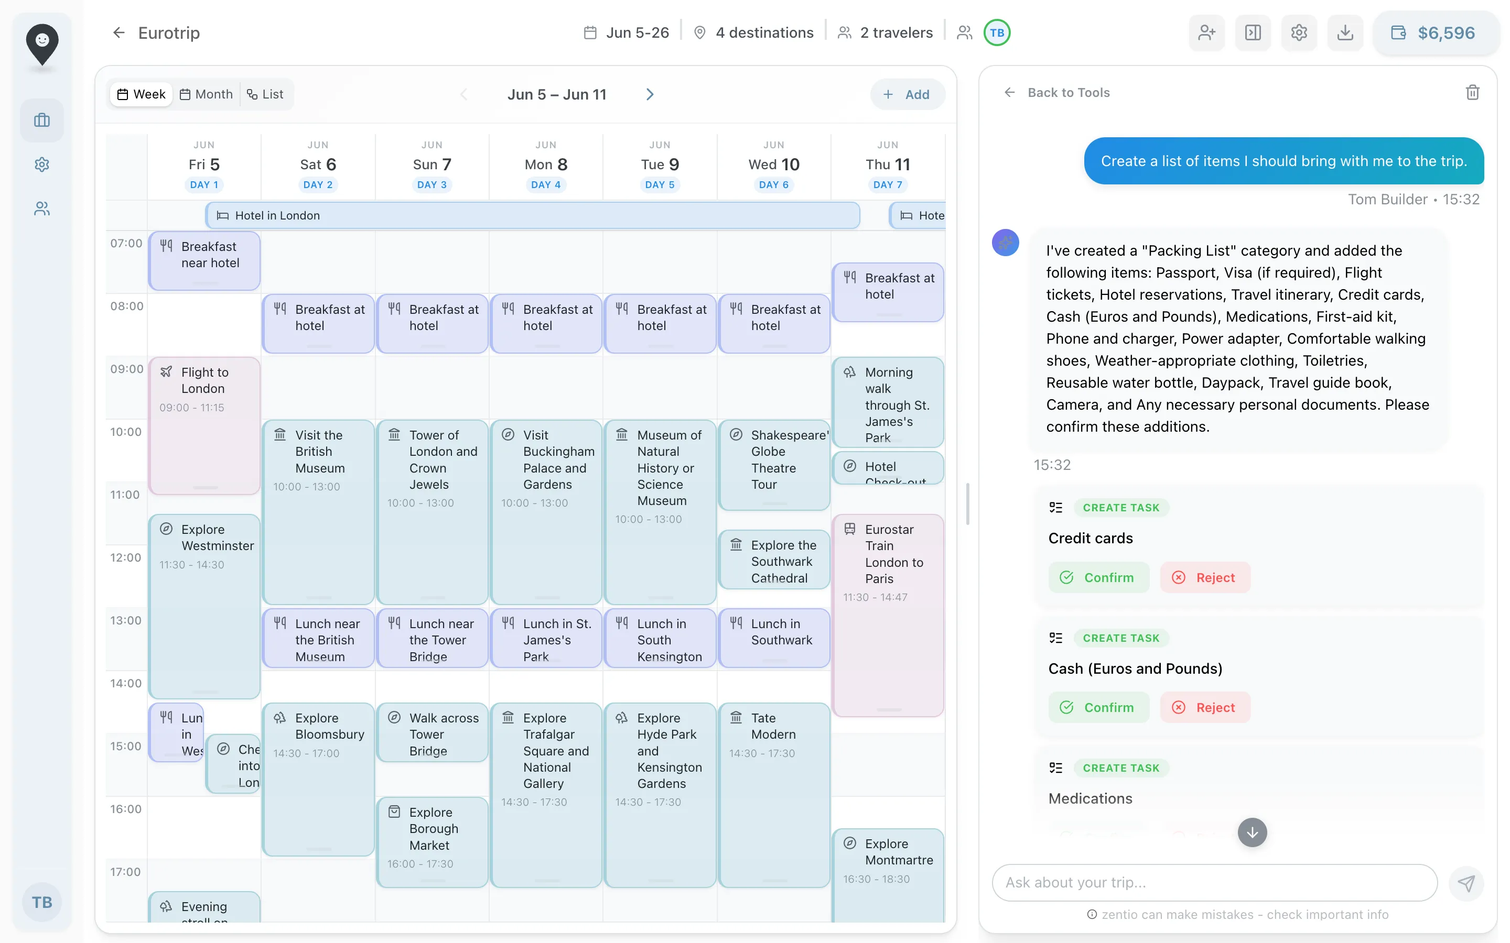Toggle the side panel layout icon
The image size is (1510, 943).
pos(1252,32)
